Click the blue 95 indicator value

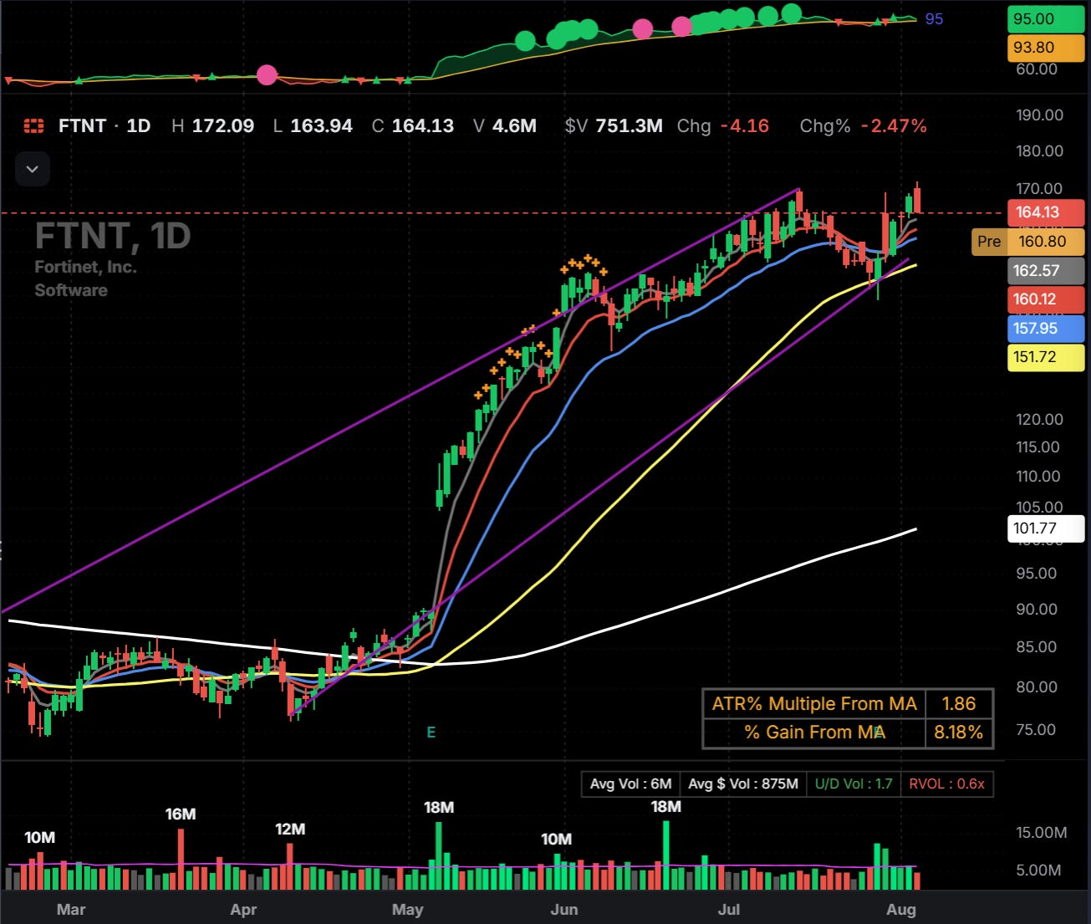click(x=934, y=18)
